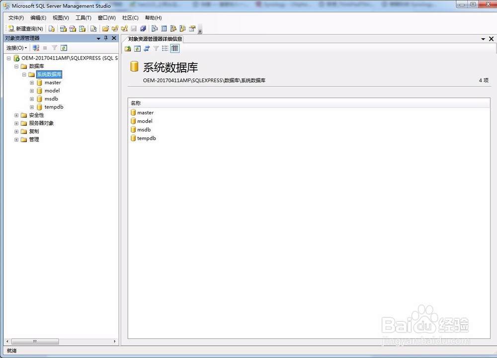The height and width of the screenshot is (358, 497).
Task: Open the 文件(F) menu
Action: point(16,18)
